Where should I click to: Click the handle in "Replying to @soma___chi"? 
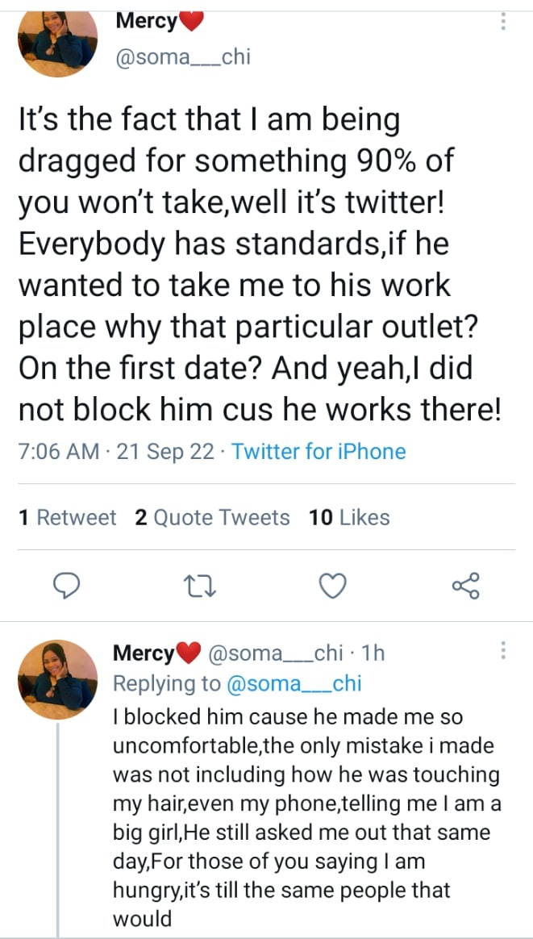[x=294, y=684]
